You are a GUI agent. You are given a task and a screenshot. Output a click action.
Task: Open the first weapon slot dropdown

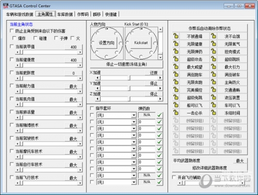(134, 115)
